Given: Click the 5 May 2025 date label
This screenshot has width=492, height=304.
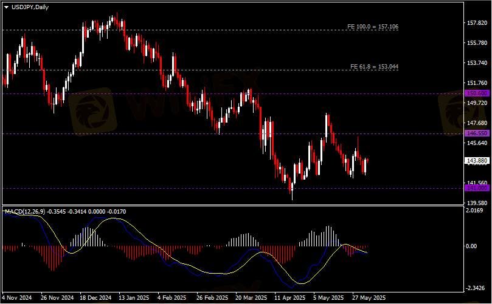Looking at the screenshot, I should click(x=328, y=297).
